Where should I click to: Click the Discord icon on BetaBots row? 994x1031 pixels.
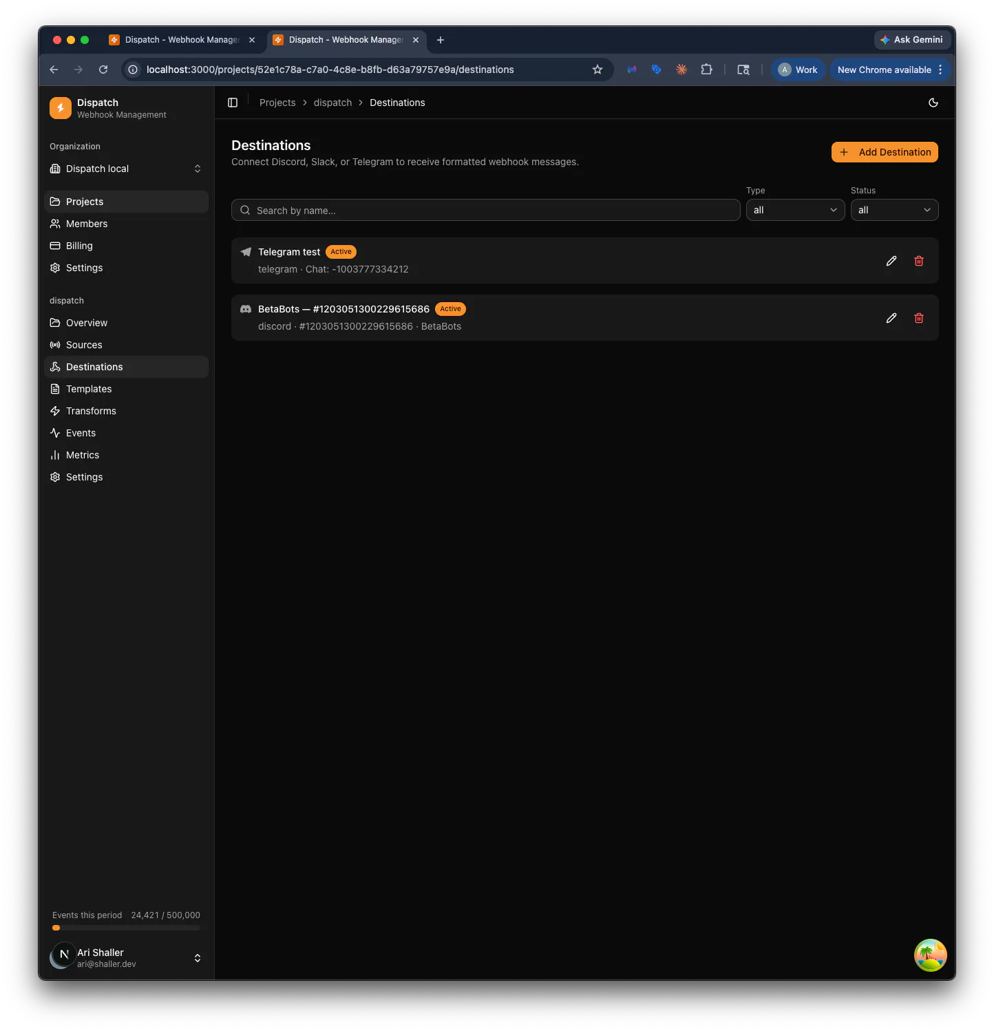(246, 309)
